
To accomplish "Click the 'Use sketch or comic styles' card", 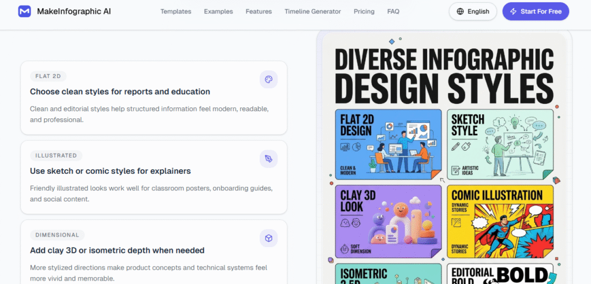I will [x=154, y=177].
